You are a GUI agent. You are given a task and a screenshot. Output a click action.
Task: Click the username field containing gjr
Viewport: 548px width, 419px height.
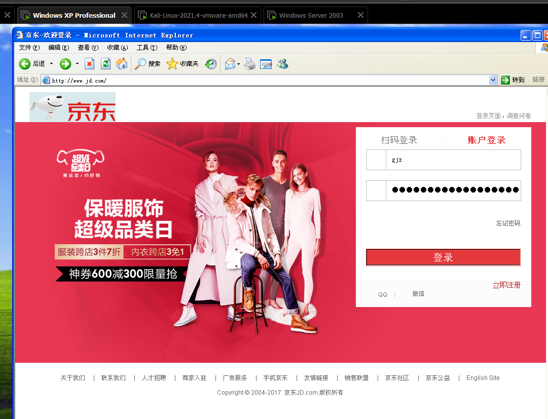(x=453, y=160)
